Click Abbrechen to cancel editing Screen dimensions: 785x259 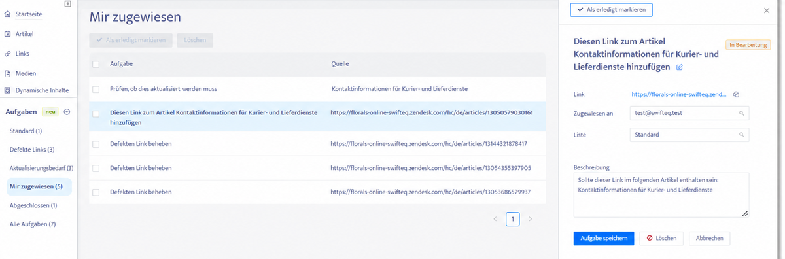pyautogui.click(x=710, y=238)
